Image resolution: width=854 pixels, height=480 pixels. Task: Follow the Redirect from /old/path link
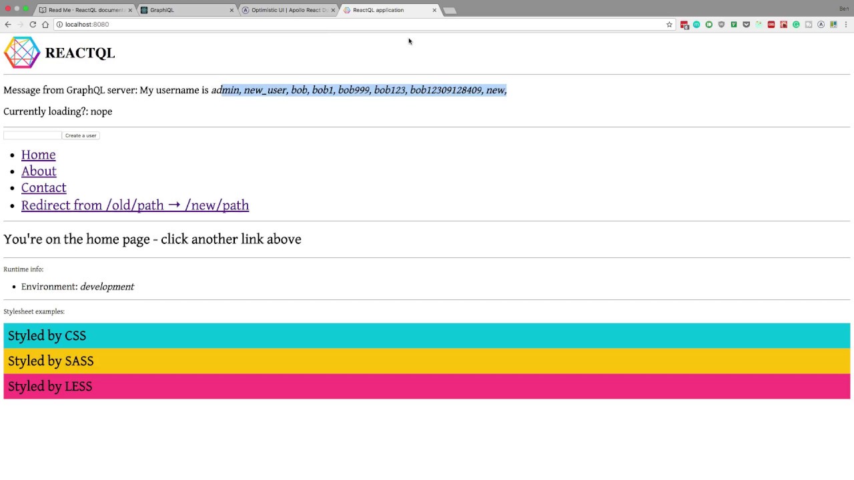tap(135, 205)
